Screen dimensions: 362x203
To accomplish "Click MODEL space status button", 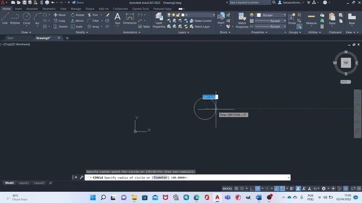I will [227, 188].
